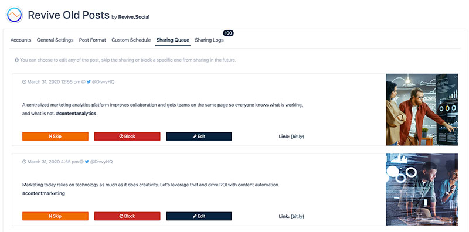Skip the #contentmarketing post
This screenshot has width=469, height=232.
pyautogui.click(x=55, y=216)
